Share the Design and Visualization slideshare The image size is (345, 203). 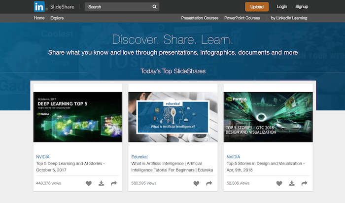click(x=304, y=183)
